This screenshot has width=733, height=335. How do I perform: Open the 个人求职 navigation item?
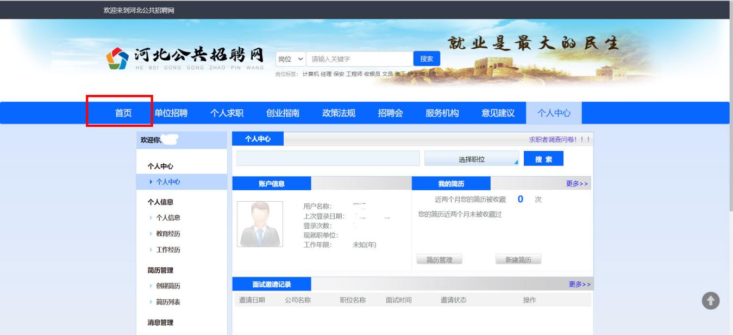227,113
